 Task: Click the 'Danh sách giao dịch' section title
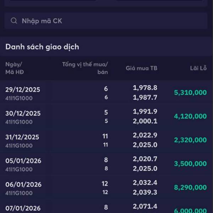point(42,47)
